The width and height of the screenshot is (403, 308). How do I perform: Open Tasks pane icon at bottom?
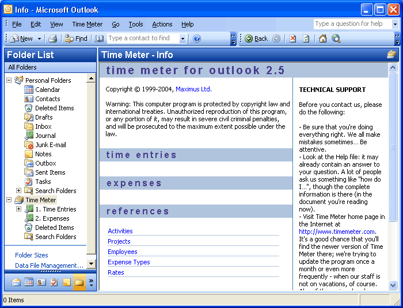(54, 282)
